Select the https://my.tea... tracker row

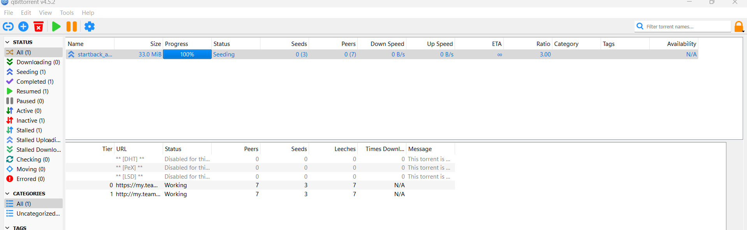[260, 185]
